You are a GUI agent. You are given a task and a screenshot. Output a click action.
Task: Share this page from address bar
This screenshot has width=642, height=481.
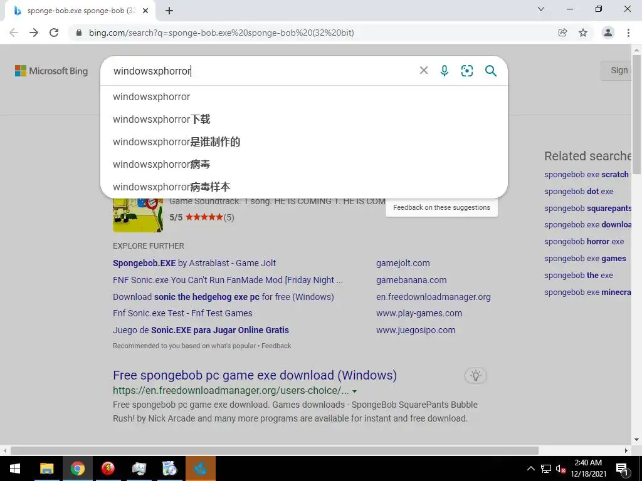click(562, 33)
